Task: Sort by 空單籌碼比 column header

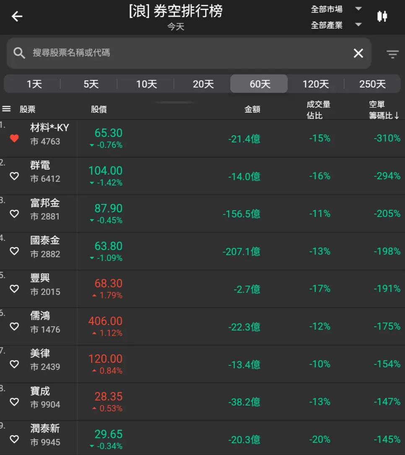Action: pyautogui.click(x=383, y=110)
